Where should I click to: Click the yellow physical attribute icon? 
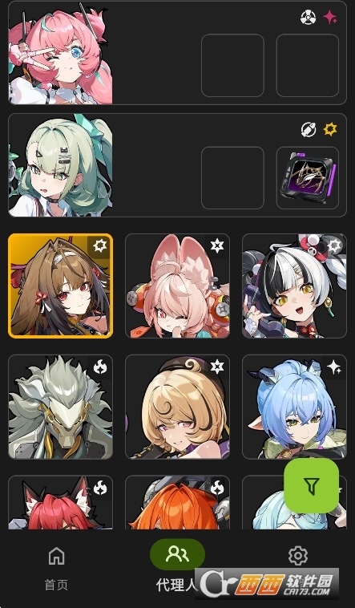tap(330, 129)
